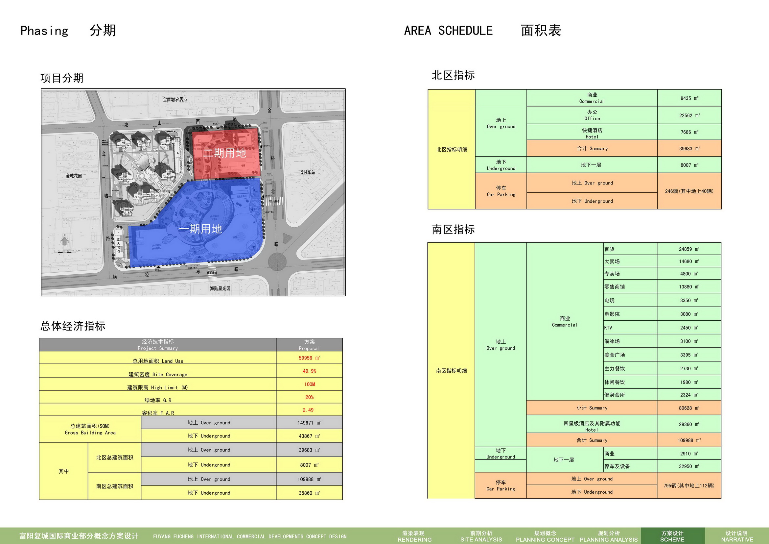This screenshot has height=544, width=769.
Task: Select the 建筑密度 Site Coverage row label
Action: coord(158,374)
